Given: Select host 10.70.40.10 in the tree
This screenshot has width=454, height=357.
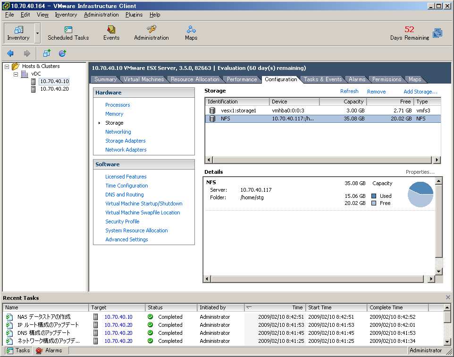Looking at the screenshot, I should (x=54, y=81).
